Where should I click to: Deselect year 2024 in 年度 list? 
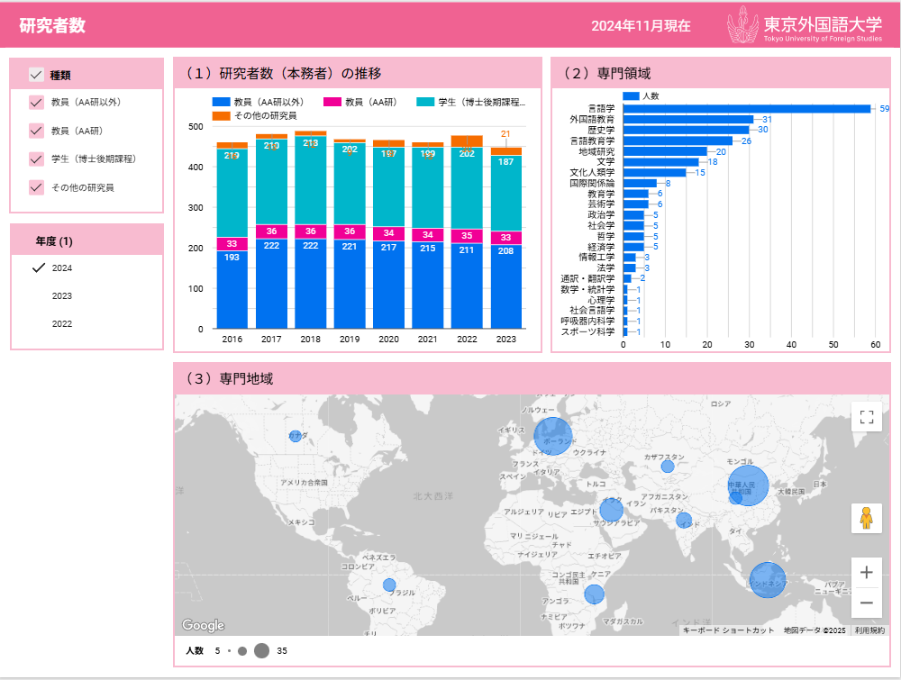pos(62,268)
